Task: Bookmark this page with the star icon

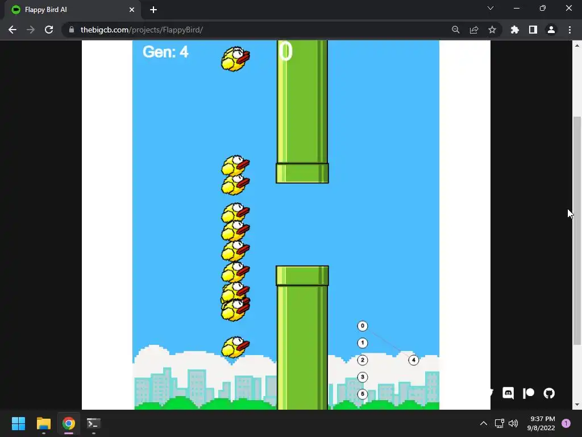Action: tap(492, 30)
